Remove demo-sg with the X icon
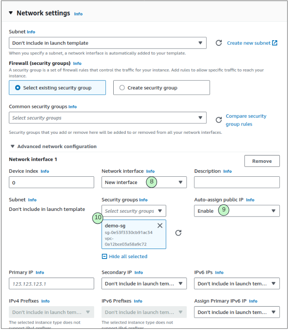Viewport: 289px width, 330px height. pyautogui.click(x=160, y=225)
